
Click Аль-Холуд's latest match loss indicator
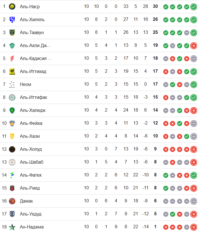tap(194, 149)
